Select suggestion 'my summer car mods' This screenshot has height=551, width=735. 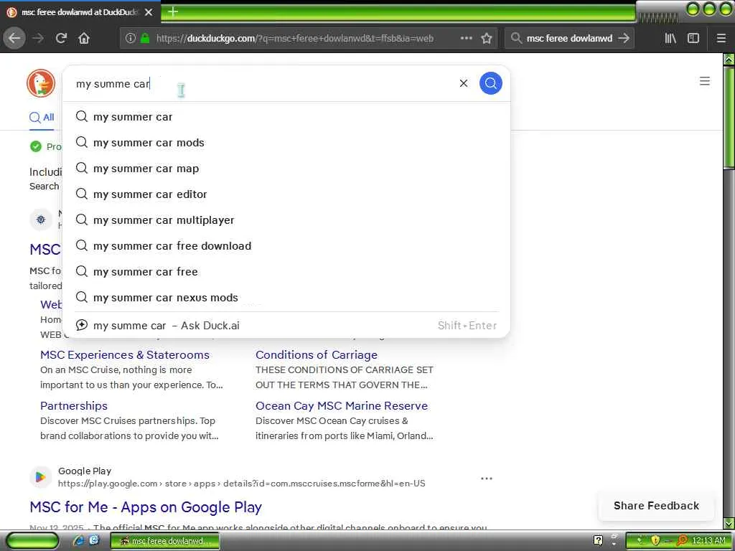click(x=286, y=143)
